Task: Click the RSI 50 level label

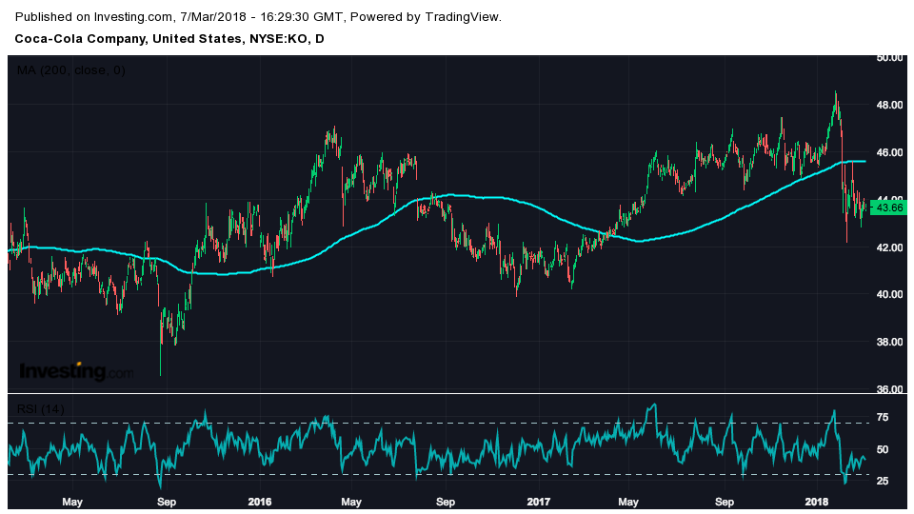Action: [883, 449]
